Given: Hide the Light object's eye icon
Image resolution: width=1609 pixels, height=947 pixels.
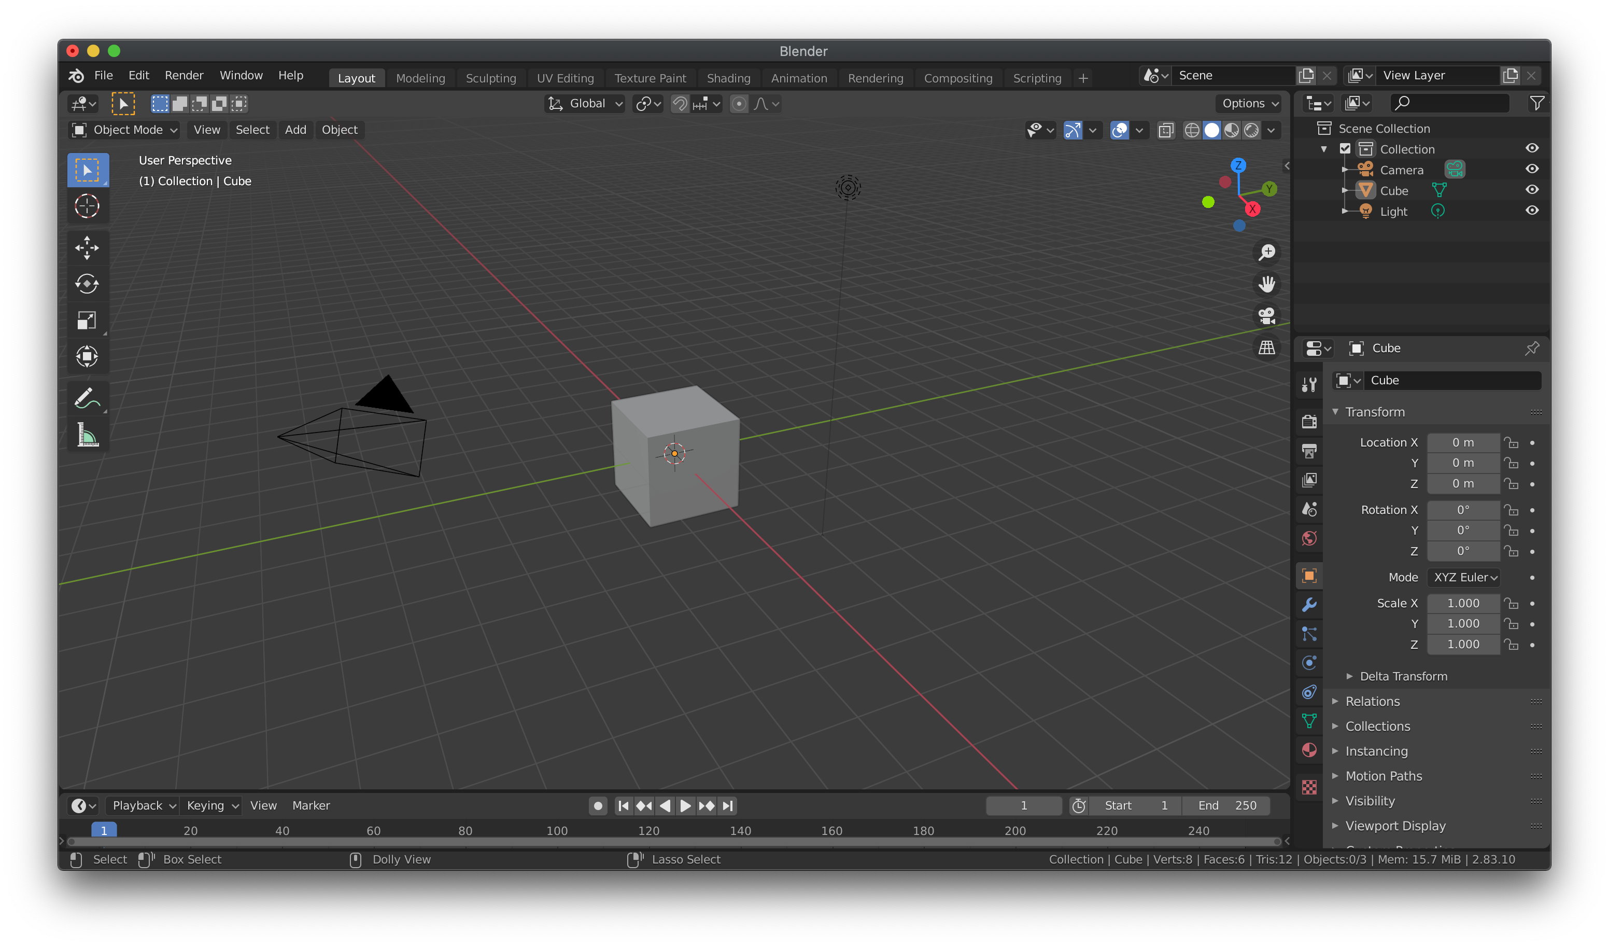Looking at the screenshot, I should tap(1531, 210).
